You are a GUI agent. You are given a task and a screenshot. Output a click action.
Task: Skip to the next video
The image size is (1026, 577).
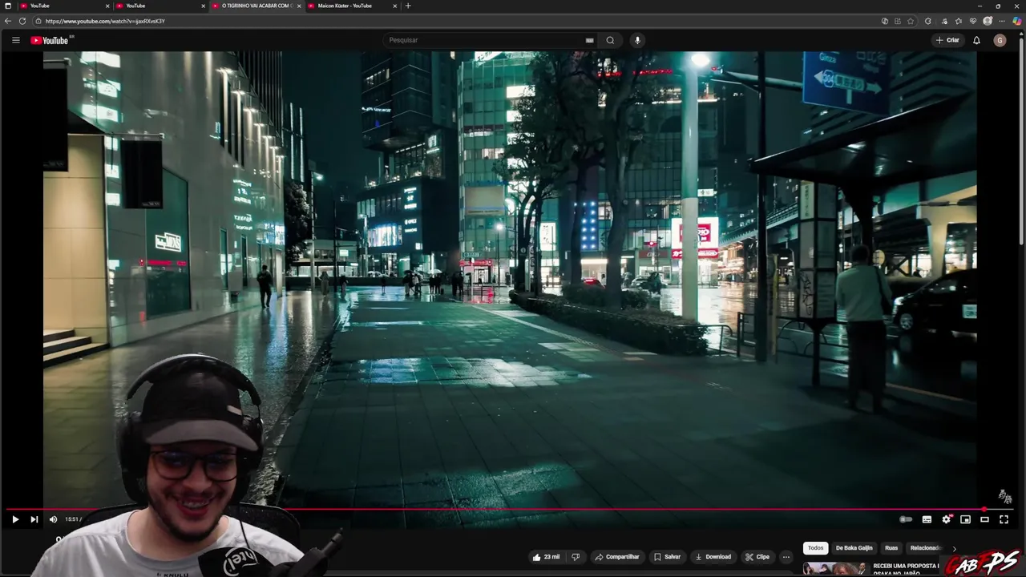point(34,519)
